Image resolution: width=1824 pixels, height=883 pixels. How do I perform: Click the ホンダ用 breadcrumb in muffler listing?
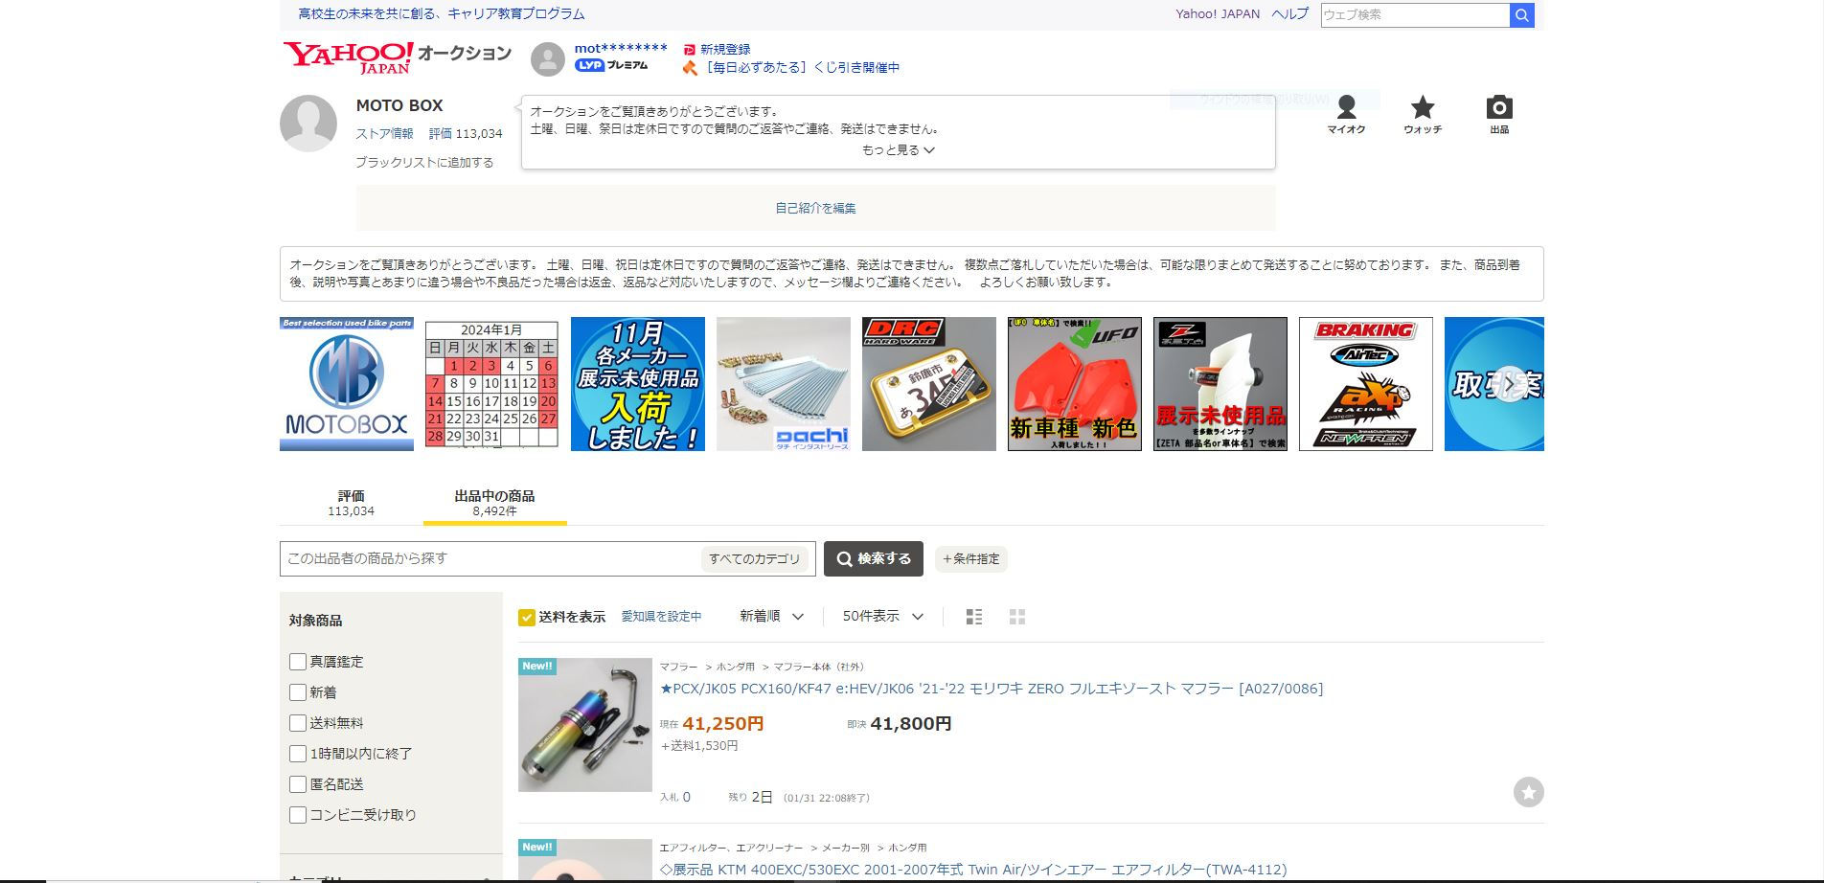tap(736, 667)
